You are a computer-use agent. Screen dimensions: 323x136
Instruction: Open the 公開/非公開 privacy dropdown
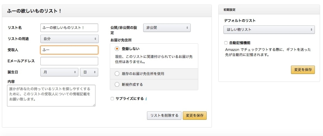[x=167, y=28]
